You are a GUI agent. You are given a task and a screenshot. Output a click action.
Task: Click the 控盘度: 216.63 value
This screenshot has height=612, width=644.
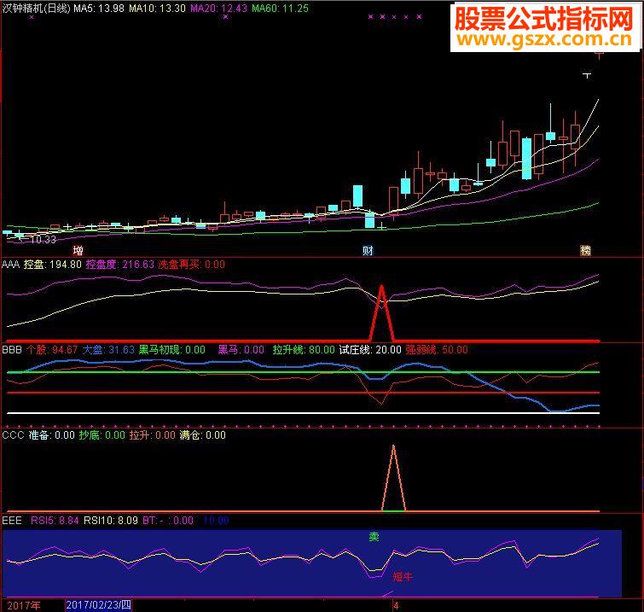click(119, 265)
